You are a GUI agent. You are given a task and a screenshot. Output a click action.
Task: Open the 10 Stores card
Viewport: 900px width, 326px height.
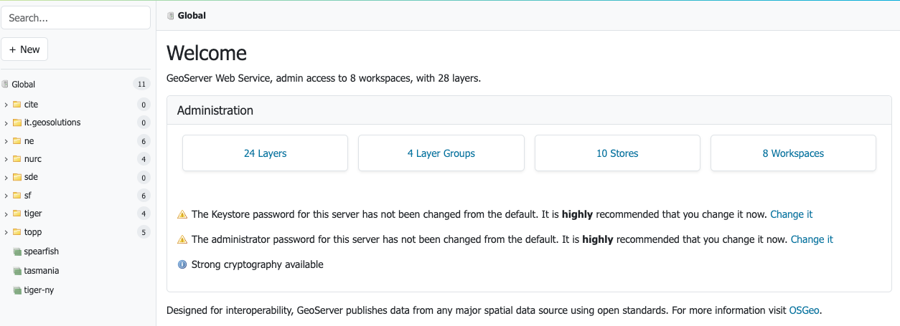[617, 153]
